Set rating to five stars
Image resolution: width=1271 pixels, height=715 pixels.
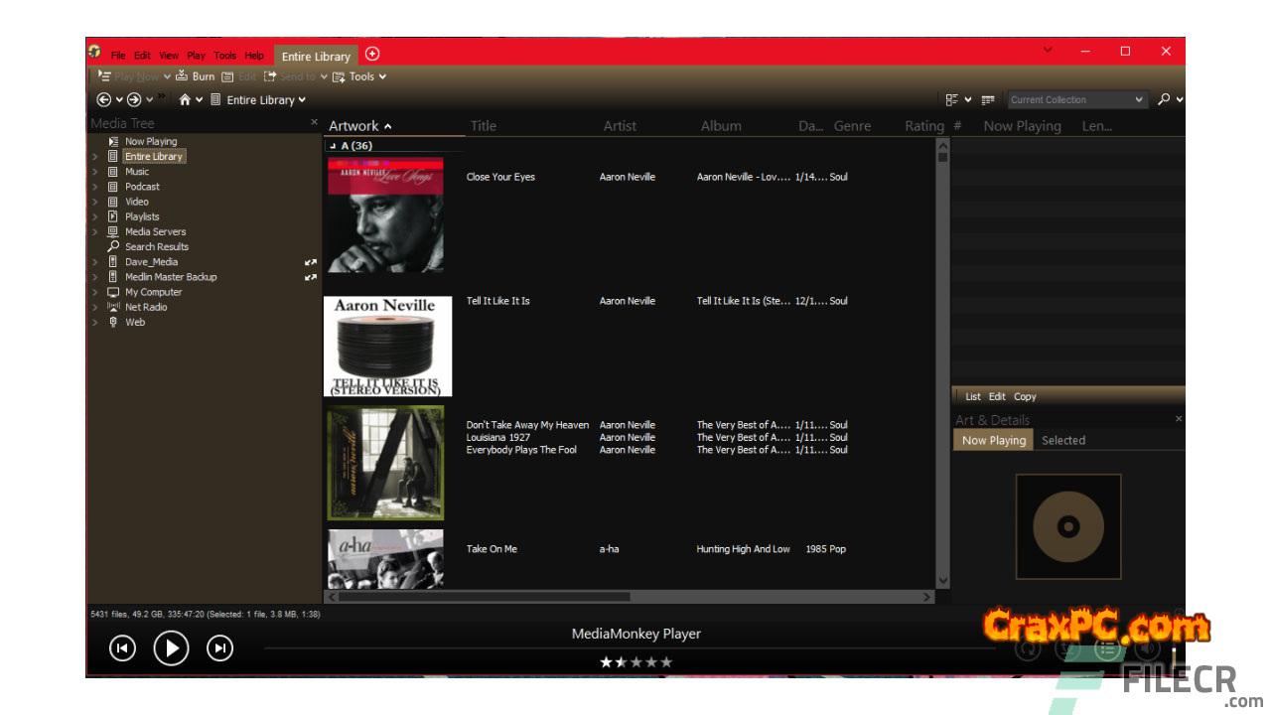pos(666,662)
